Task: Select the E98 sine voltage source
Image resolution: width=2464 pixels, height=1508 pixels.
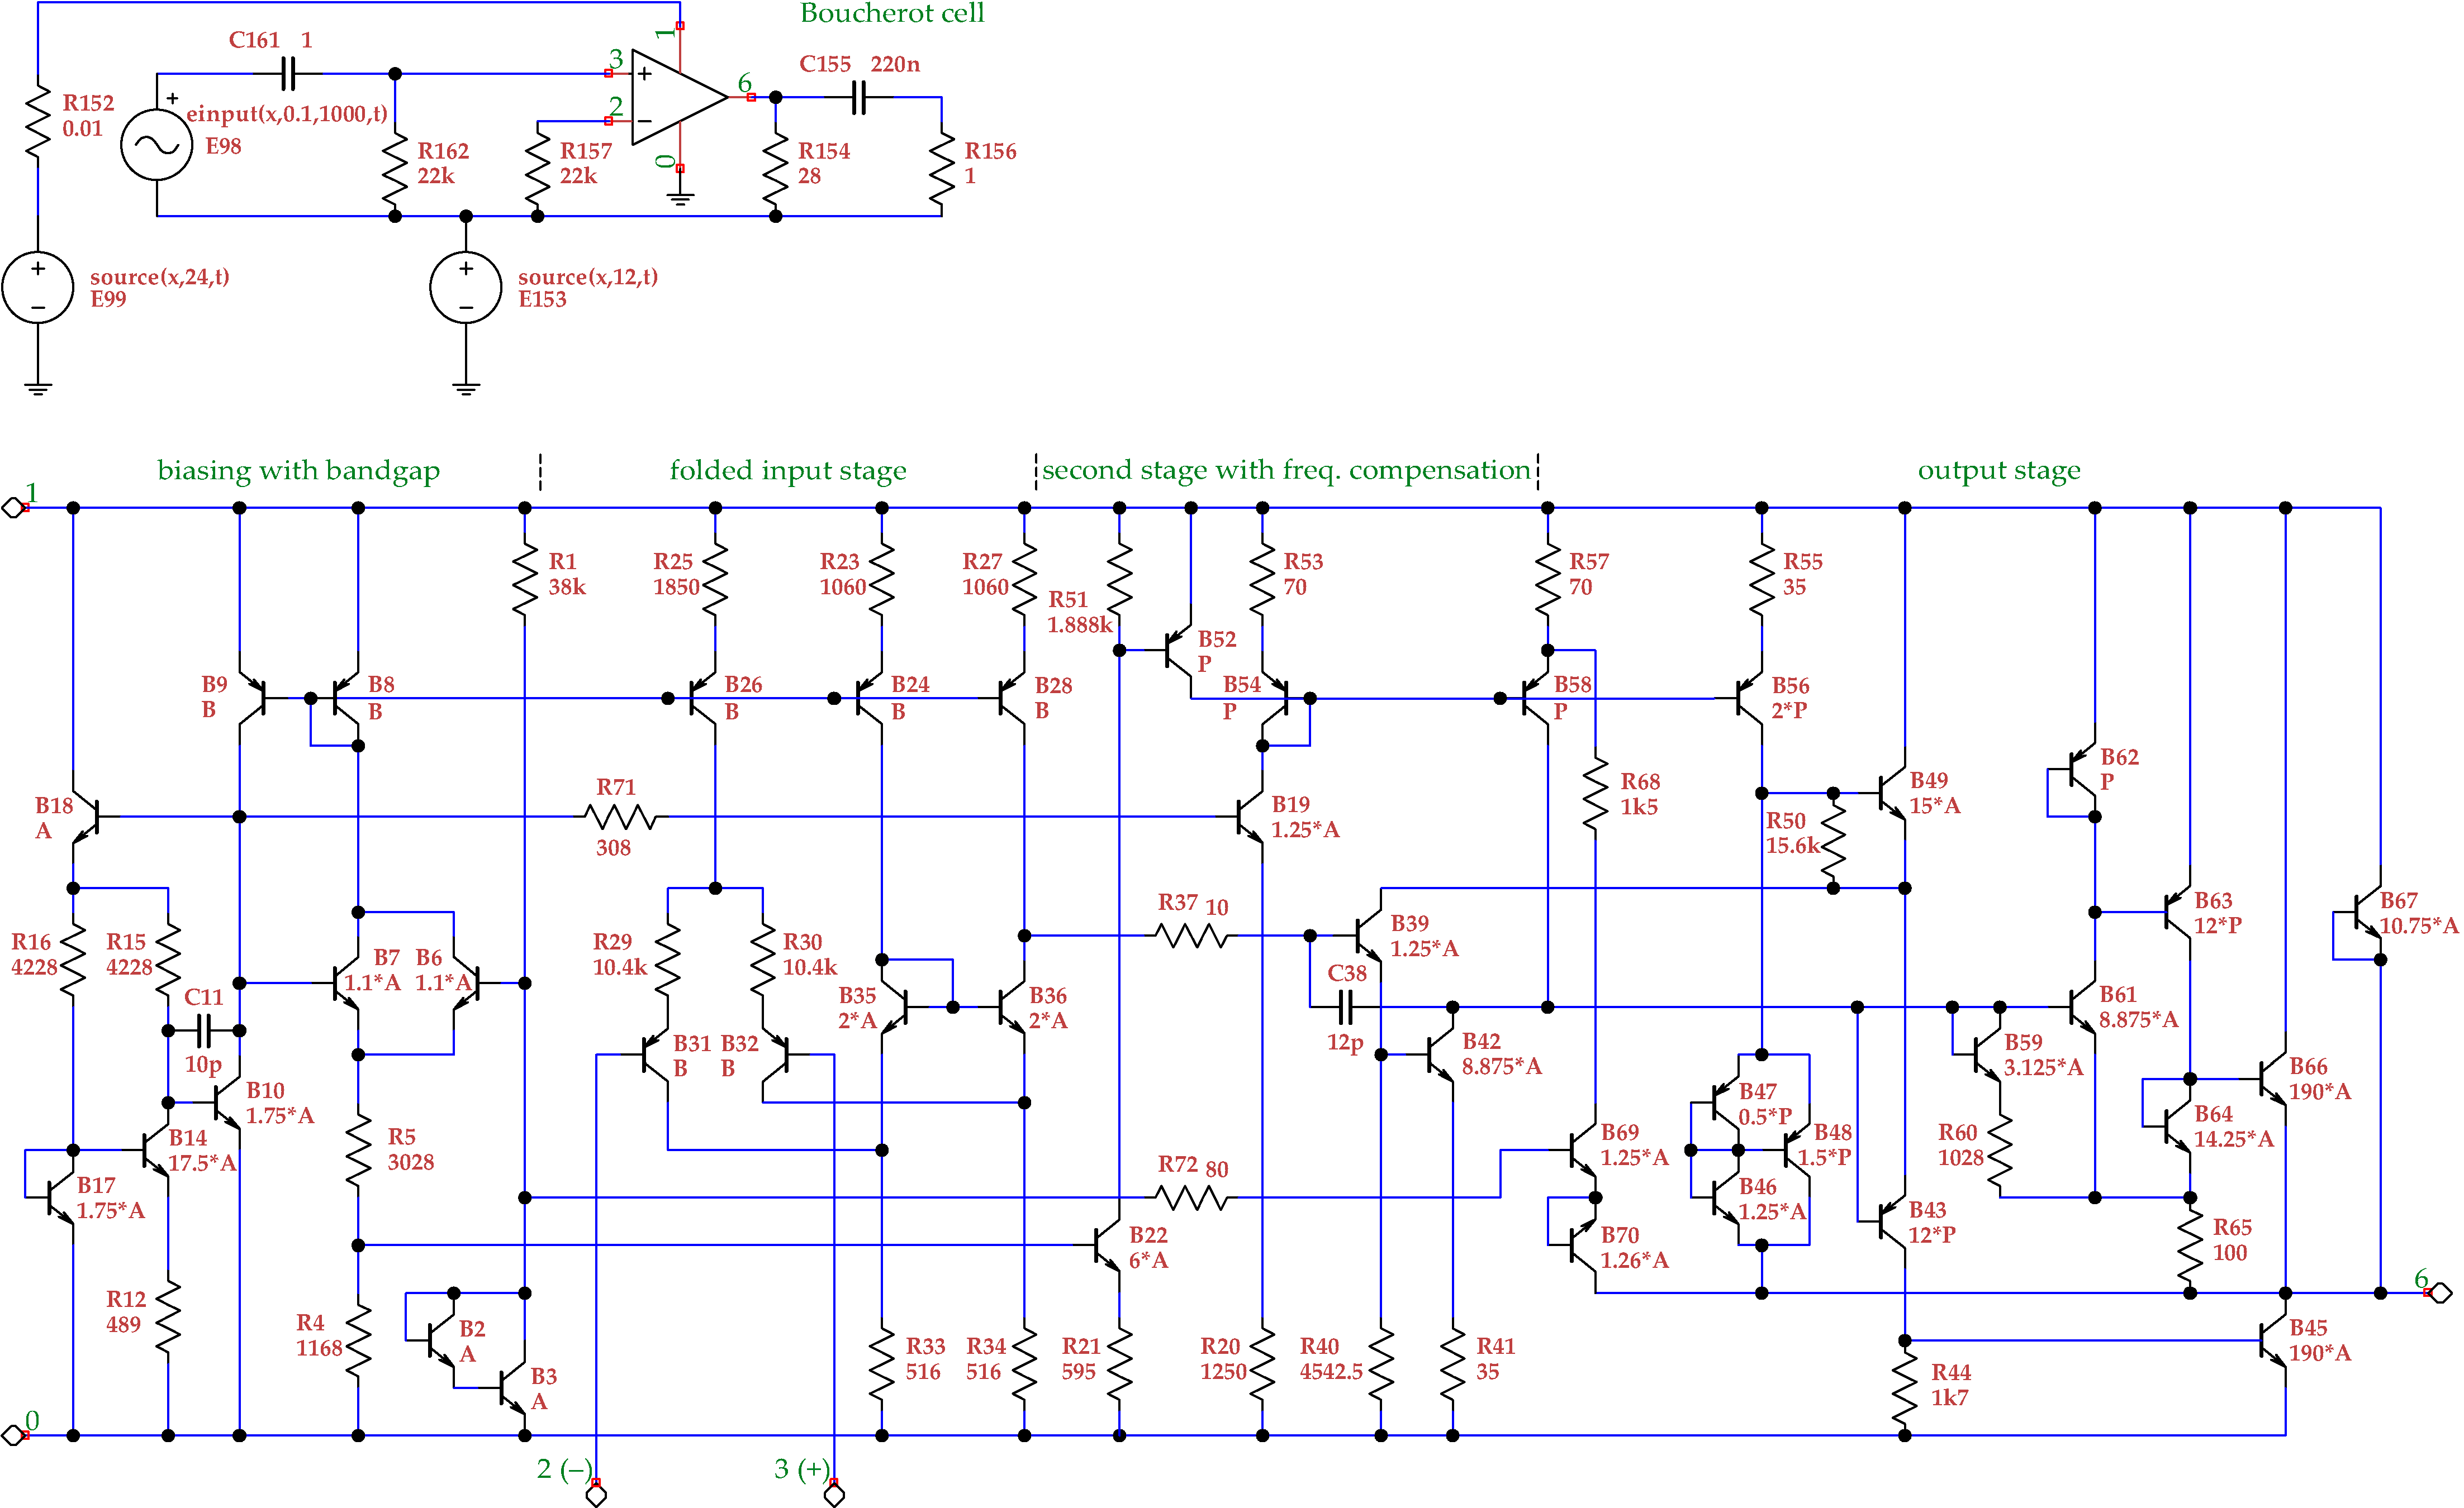Action: pos(157,145)
